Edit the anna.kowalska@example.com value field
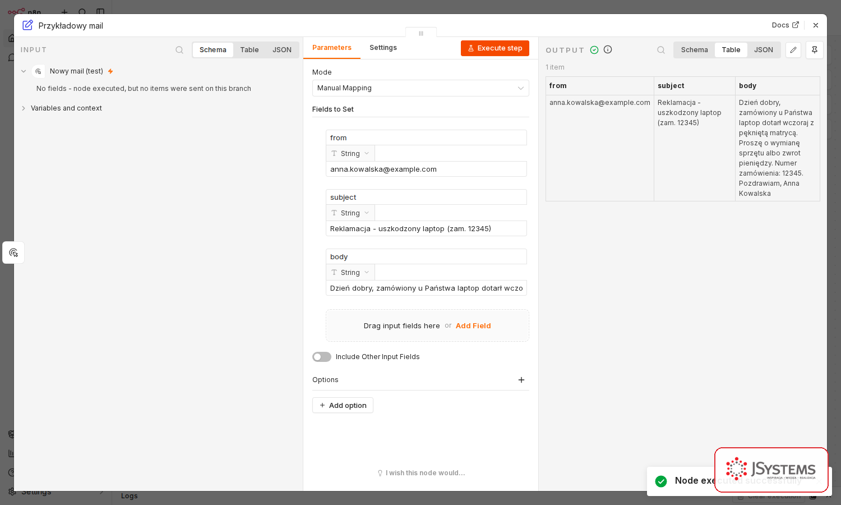Image resolution: width=841 pixels, height=505 pixels. pos(426,169)
